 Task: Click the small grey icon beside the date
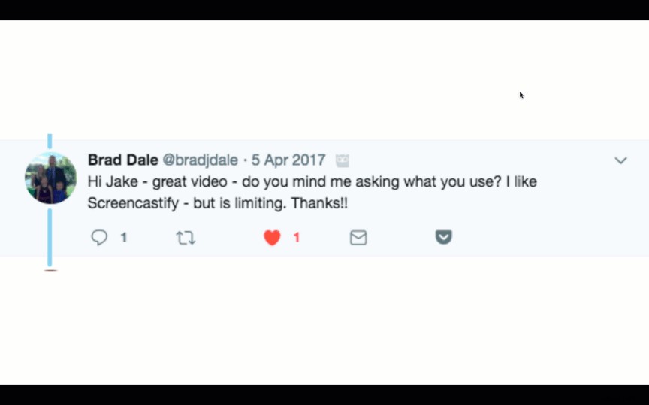pyautogui.click(x=343, y=160)
